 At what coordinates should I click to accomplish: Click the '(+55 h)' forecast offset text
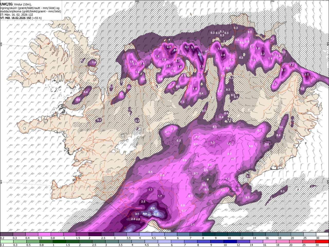pos(36,18)
